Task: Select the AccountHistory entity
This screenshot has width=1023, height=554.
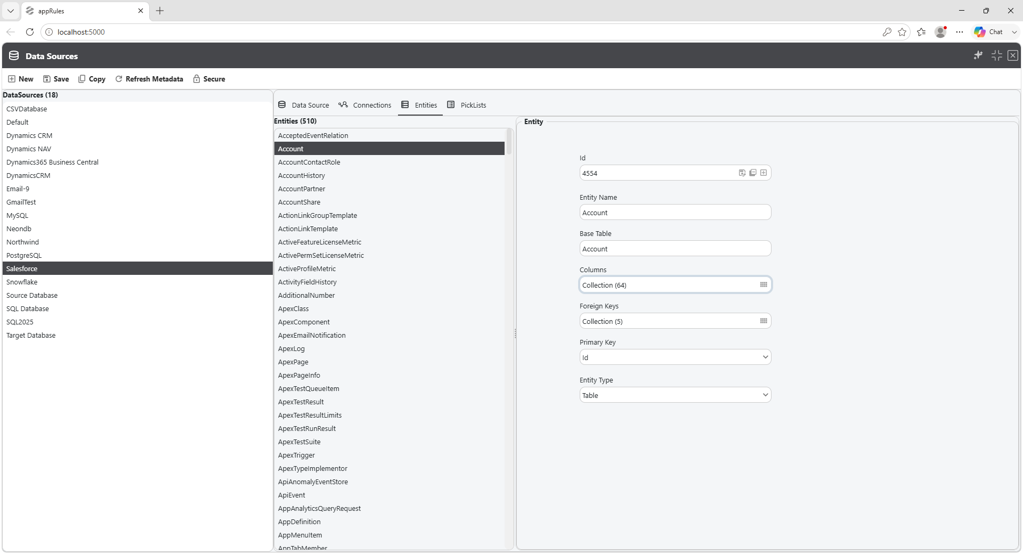Action: point(389,175)
